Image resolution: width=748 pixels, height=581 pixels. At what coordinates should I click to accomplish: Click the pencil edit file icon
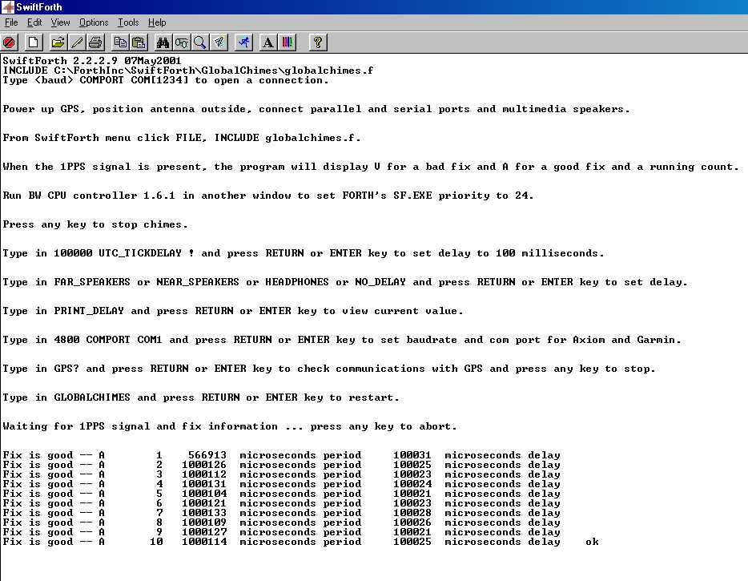[x=76, y=42]
